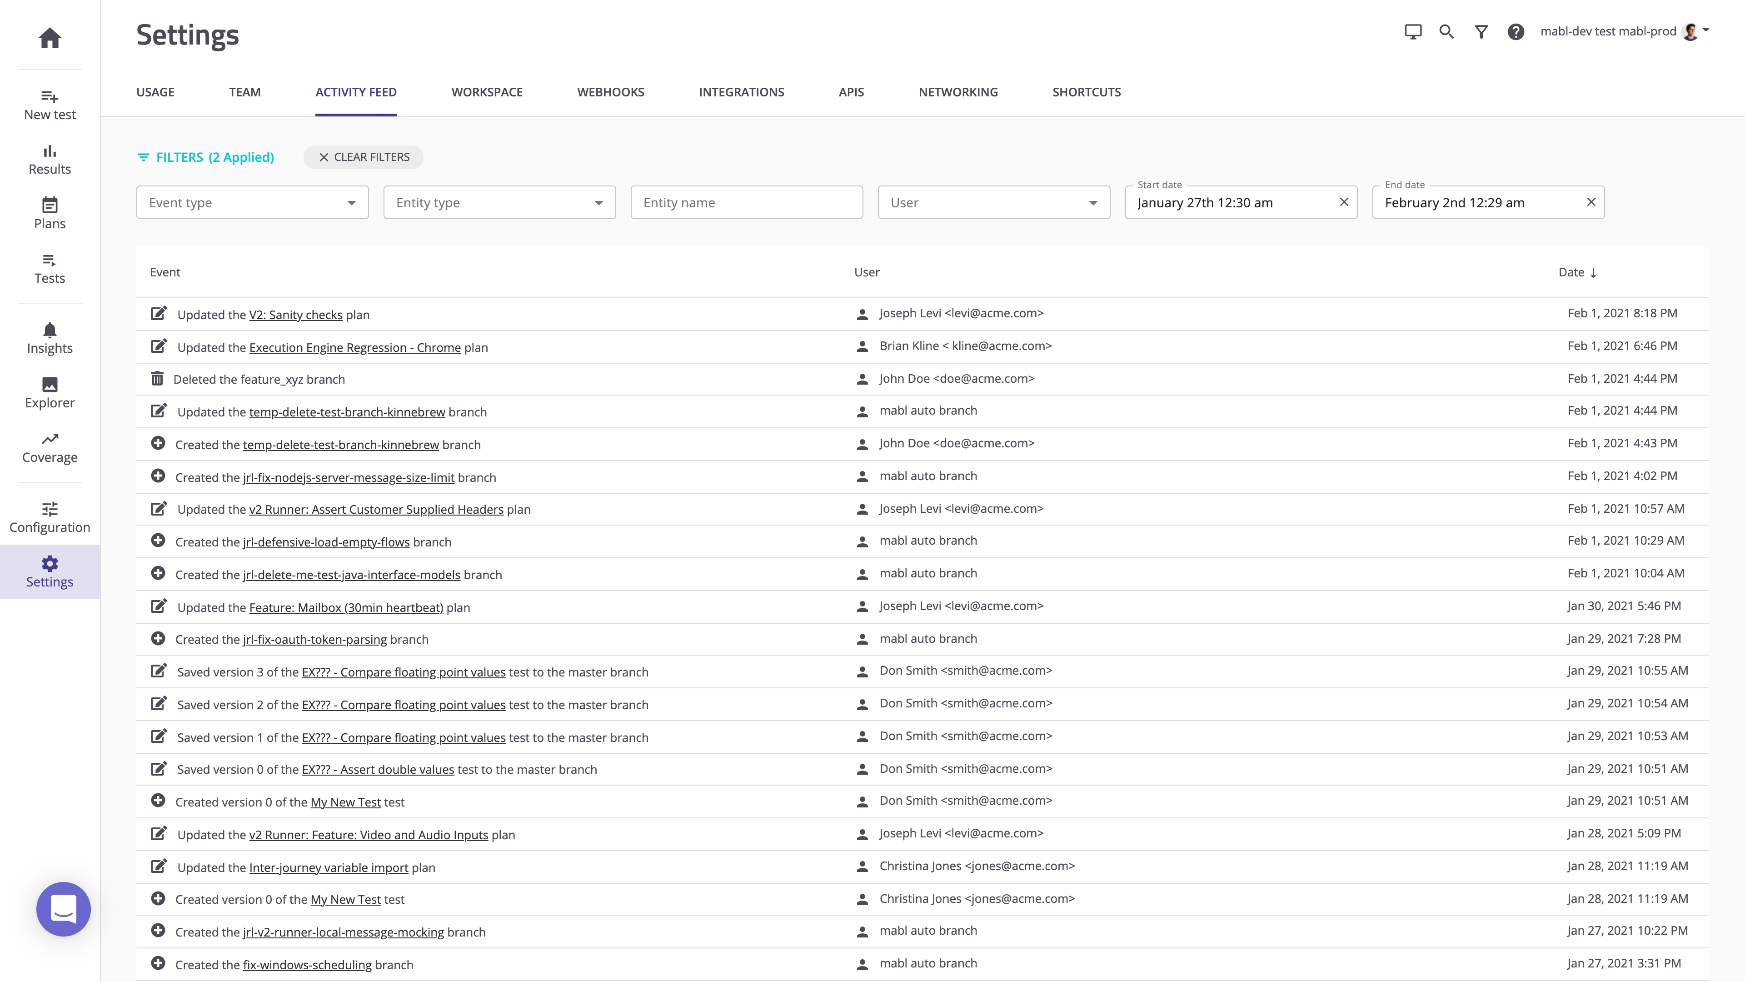The height and width of the screenshot is (982, 1745).
Task: Switch to the Webhooks tab
Action: pyautogui.click(x=610, y=92)
